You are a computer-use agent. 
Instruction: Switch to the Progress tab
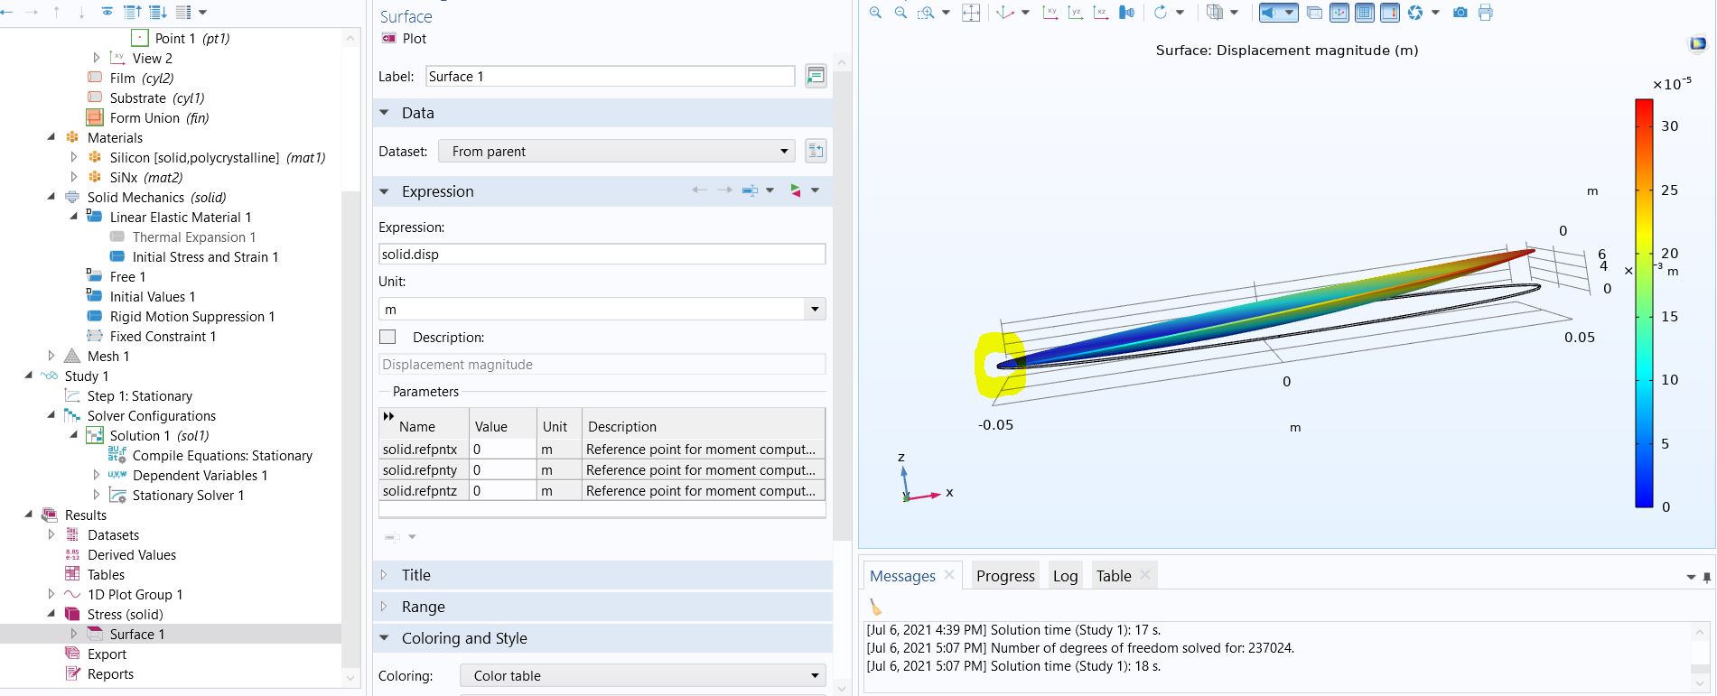point(1004,576)
